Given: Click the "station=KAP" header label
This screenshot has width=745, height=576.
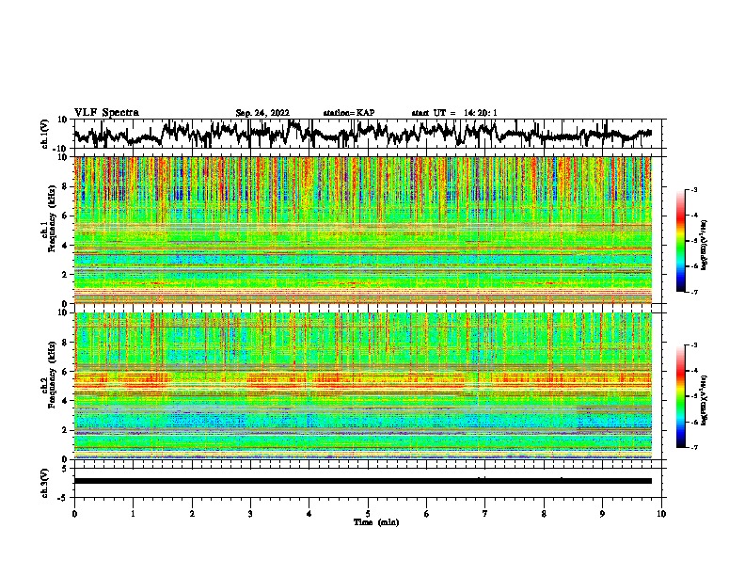Looking at the screenshot, I should [349, 113].
